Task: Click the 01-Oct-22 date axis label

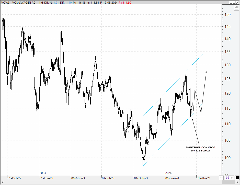Action: [x=14, y=178]
